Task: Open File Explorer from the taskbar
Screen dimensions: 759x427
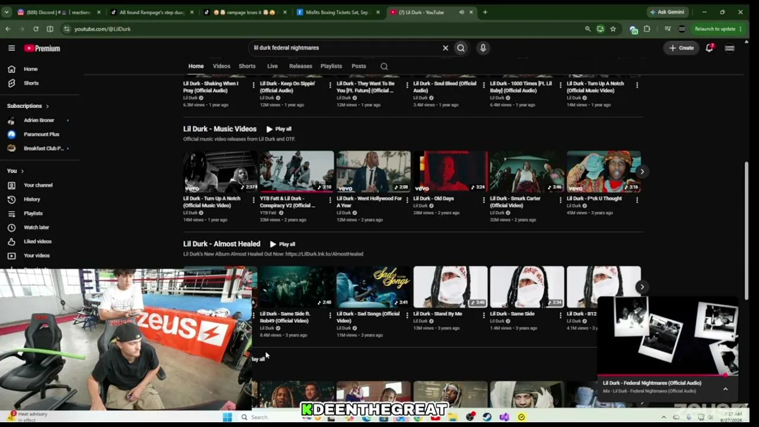Action: pos(454,417)
